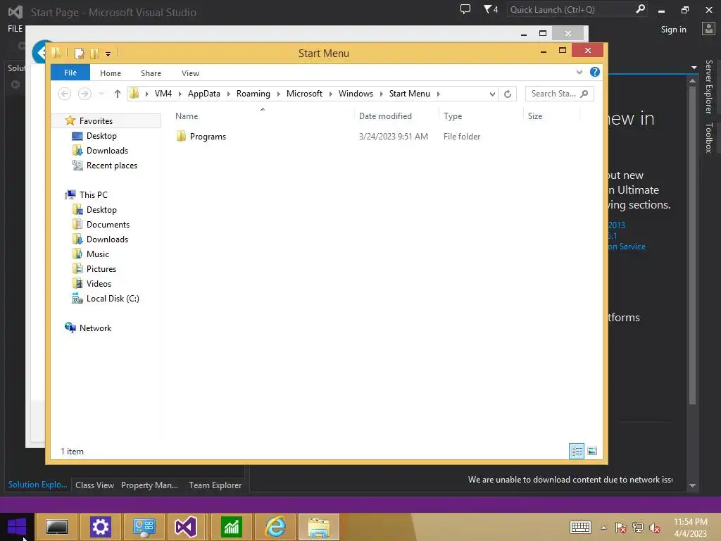Open the Visual Studio account avatar icon
Image resolution: width=721 pixels, height=541 pixels.
click(x=708, y=29)
